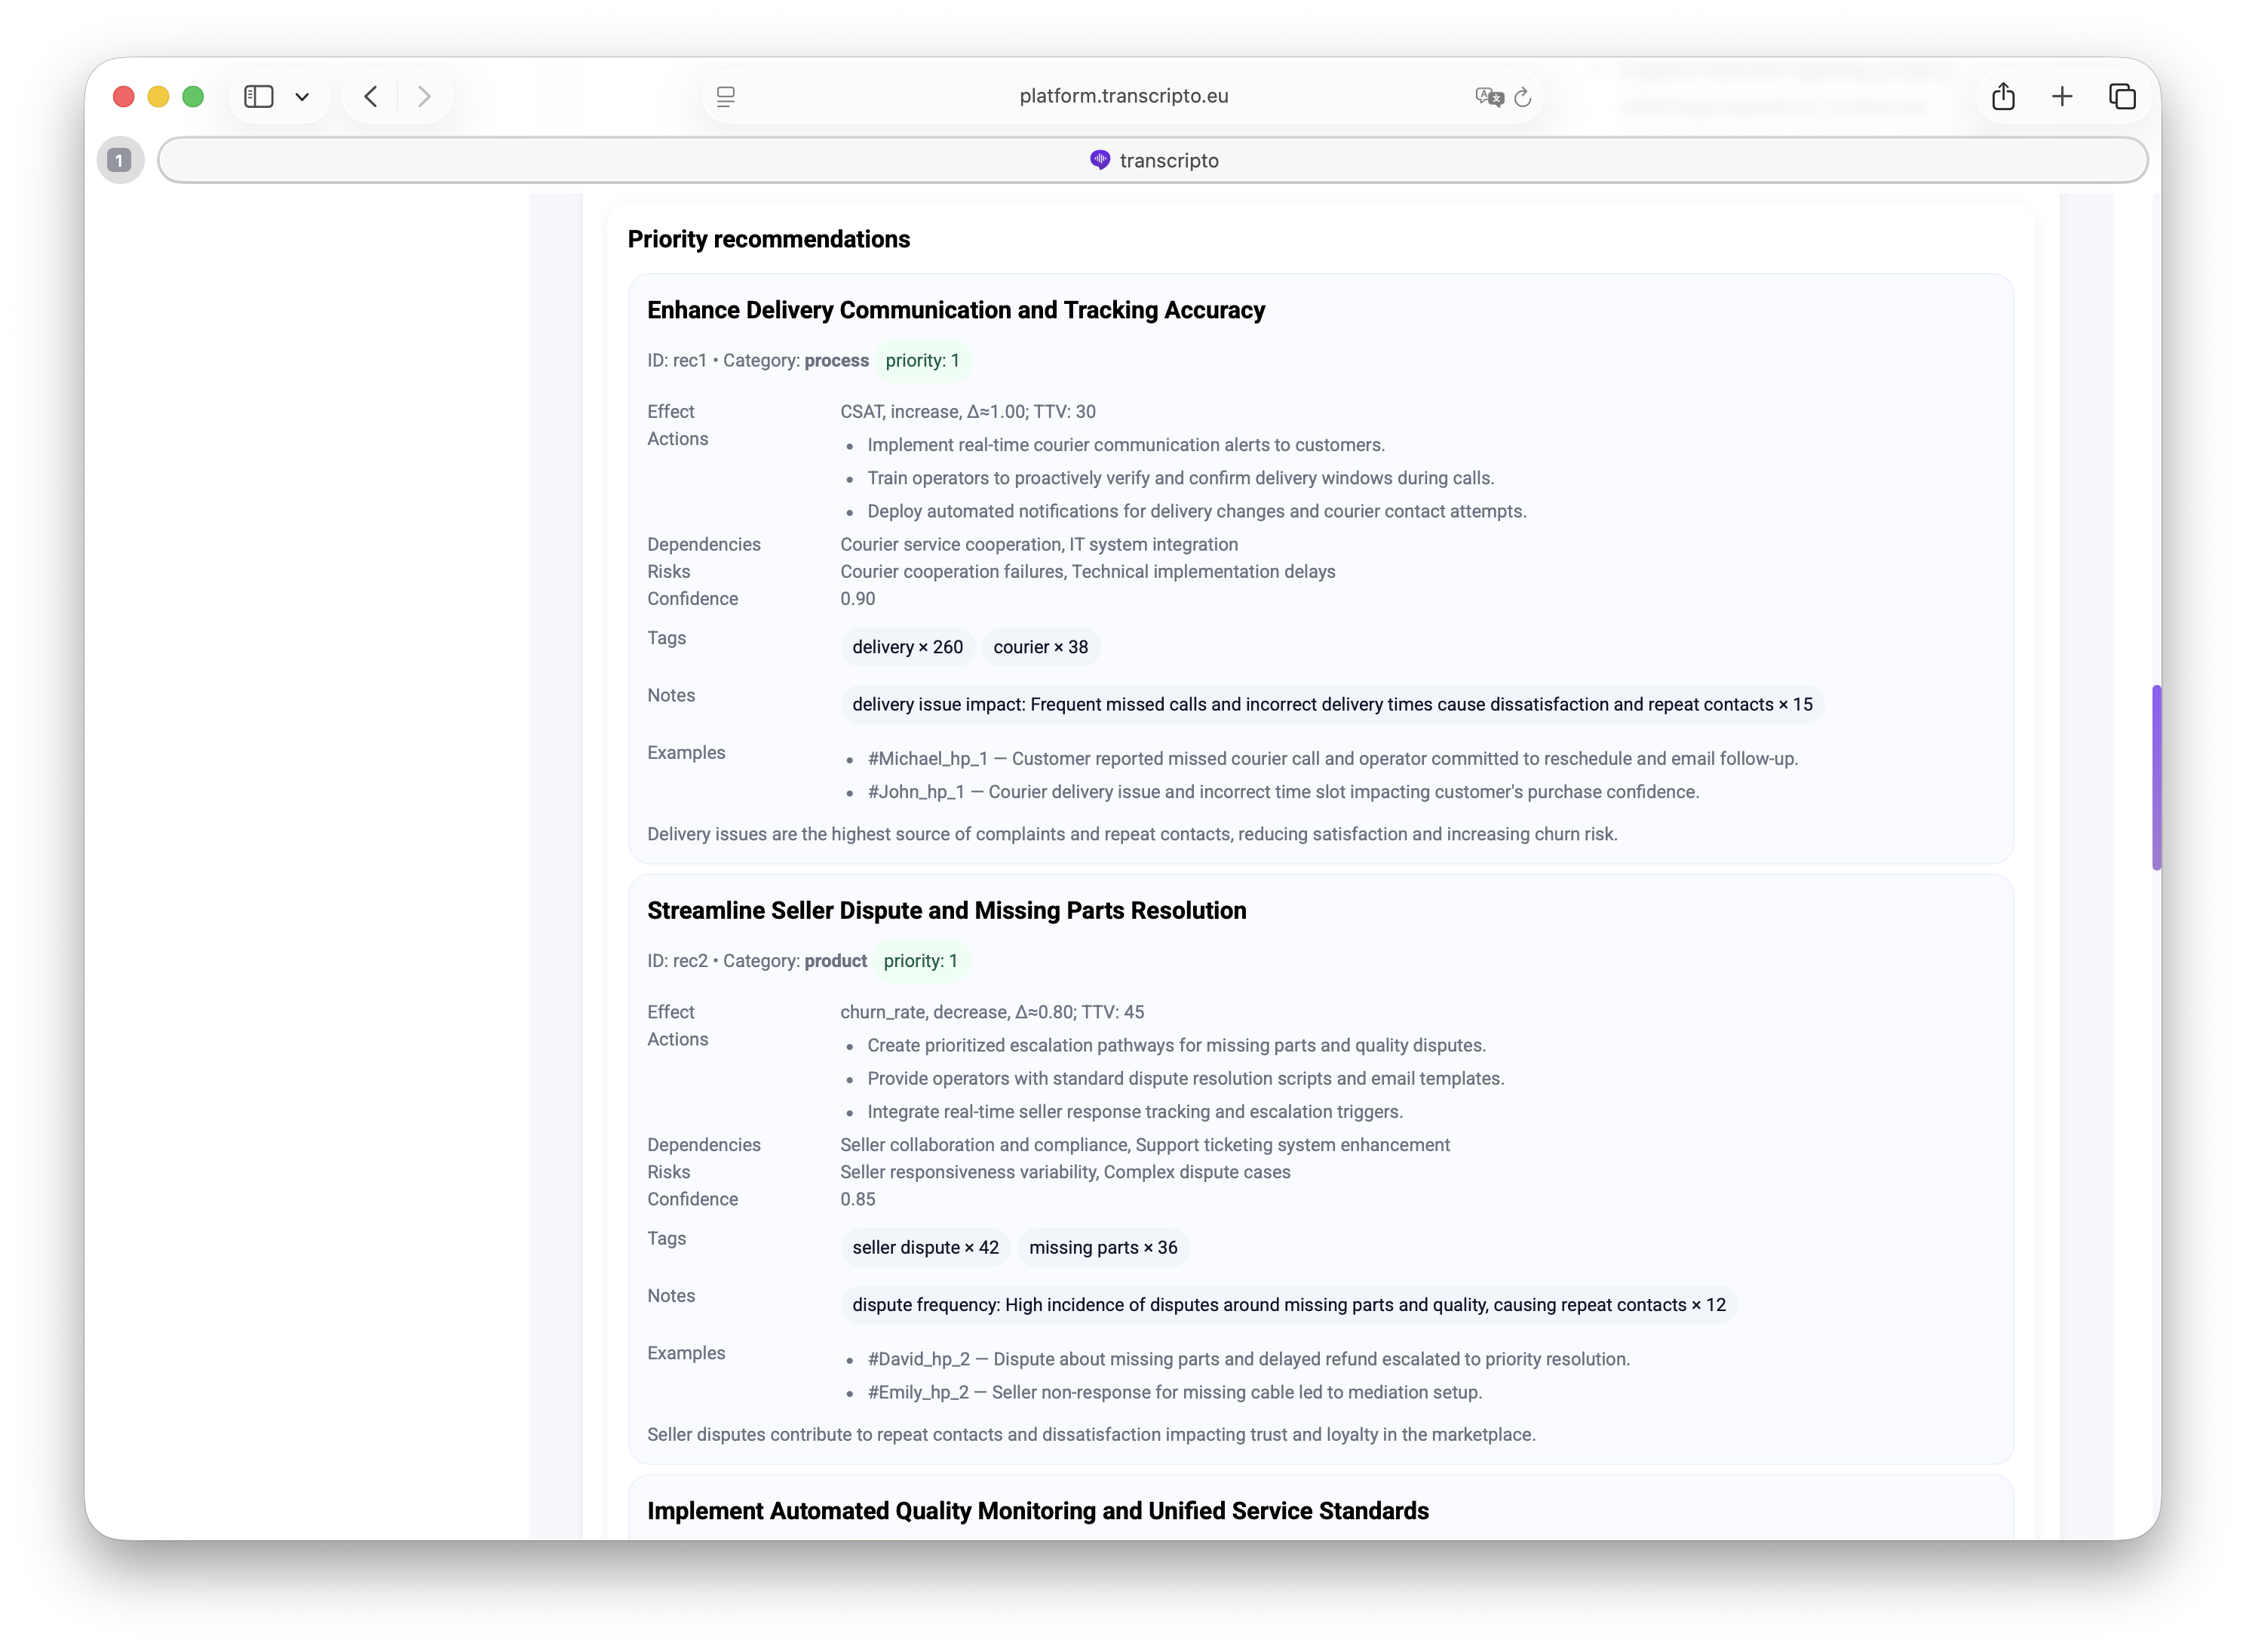Image resolution: width=2246 pixels, height=1652 pixels.
Task: Add a new tab with plus icon
Action: click(x=2062, y=96)
